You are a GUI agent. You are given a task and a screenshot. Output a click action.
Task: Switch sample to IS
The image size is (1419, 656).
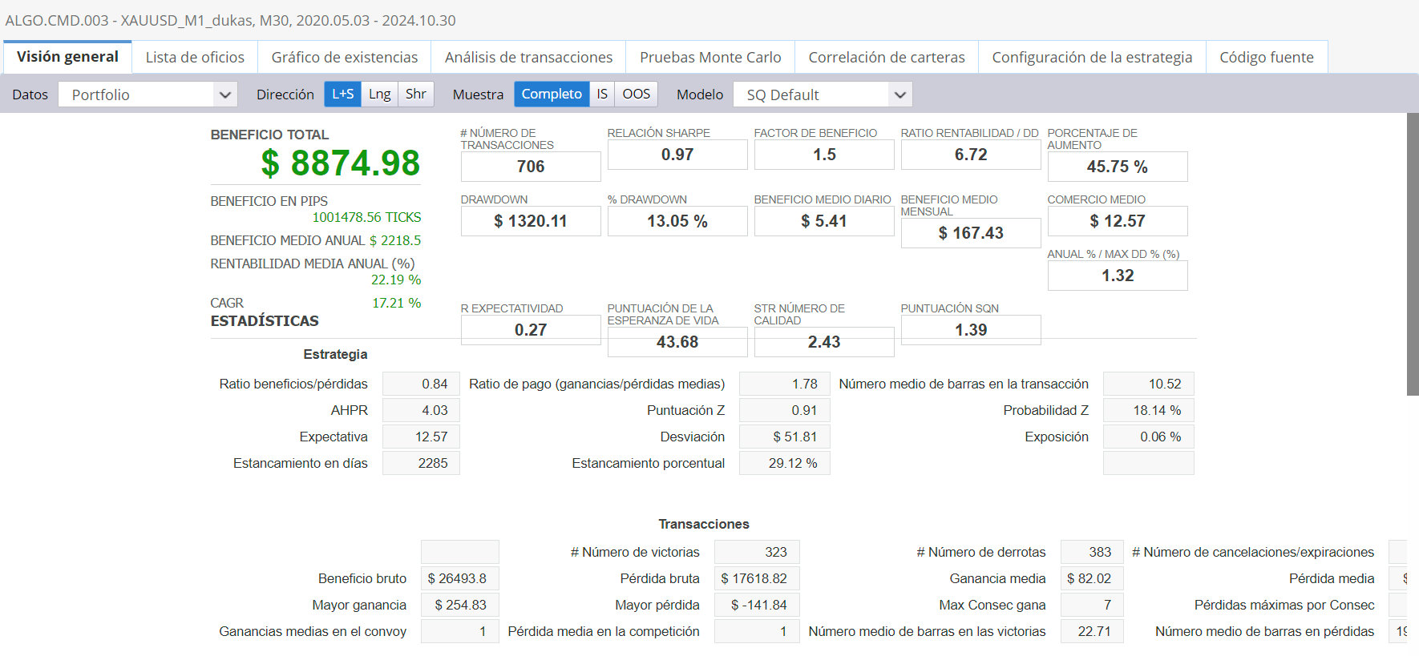point(602,94)
